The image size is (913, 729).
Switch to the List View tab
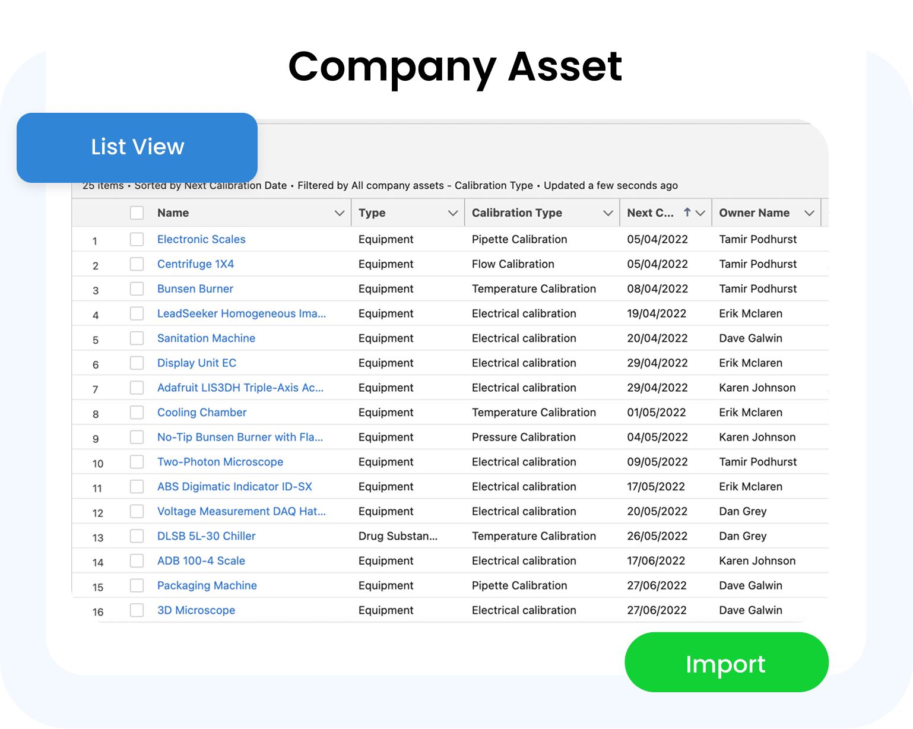(x=137, y=147)
